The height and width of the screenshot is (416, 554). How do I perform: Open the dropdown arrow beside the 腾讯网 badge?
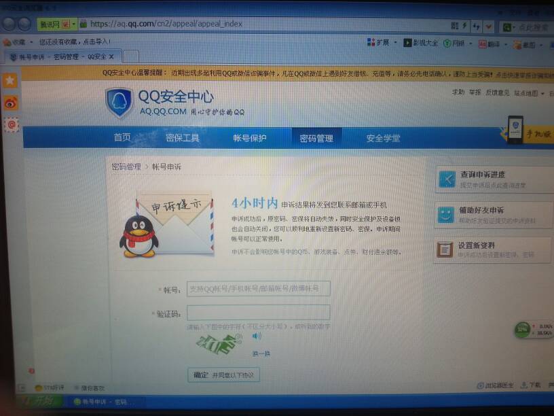click(74, 24)
